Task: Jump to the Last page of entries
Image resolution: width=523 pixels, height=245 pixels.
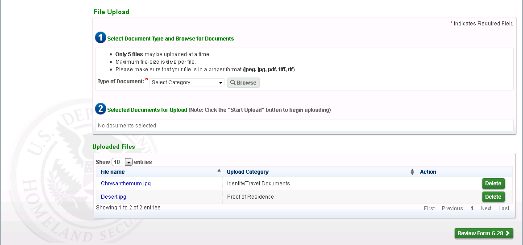Action: coord(504,208)
